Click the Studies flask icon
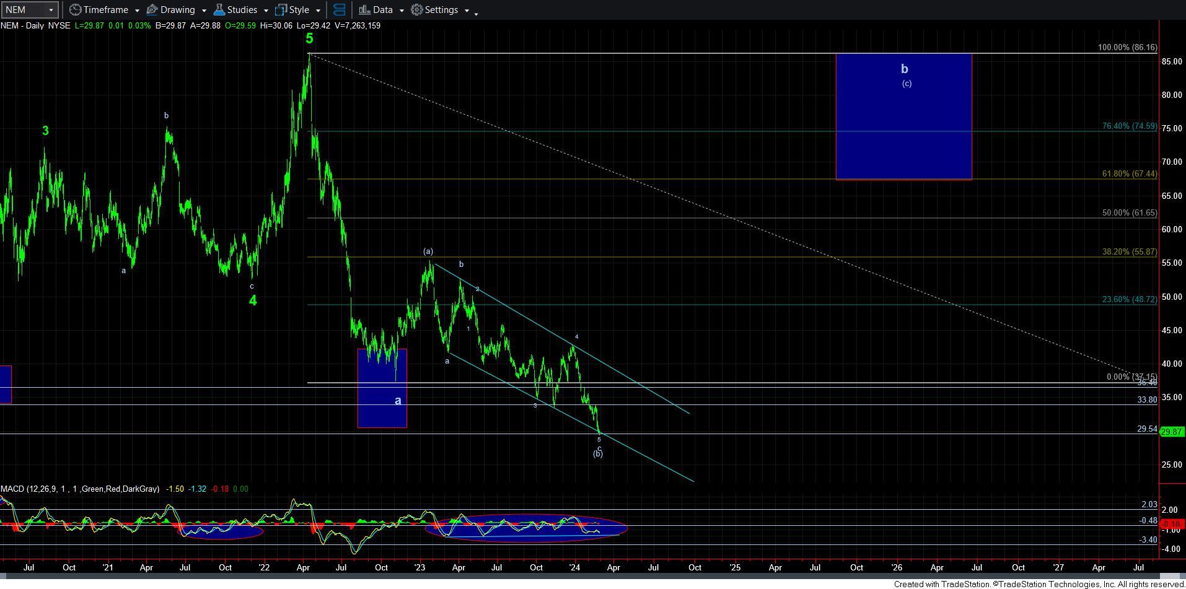The width and height of the screenshot is (1186, 589). coord(219,10)
